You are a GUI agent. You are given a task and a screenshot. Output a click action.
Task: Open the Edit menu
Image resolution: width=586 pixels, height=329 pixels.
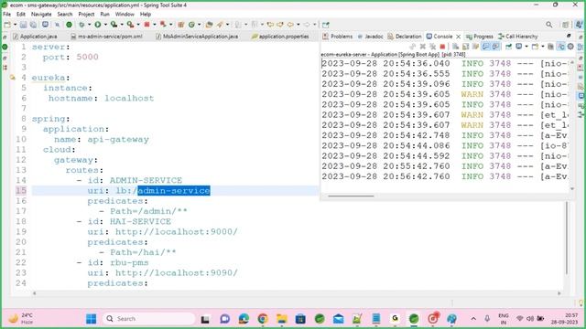coord(21,15)
